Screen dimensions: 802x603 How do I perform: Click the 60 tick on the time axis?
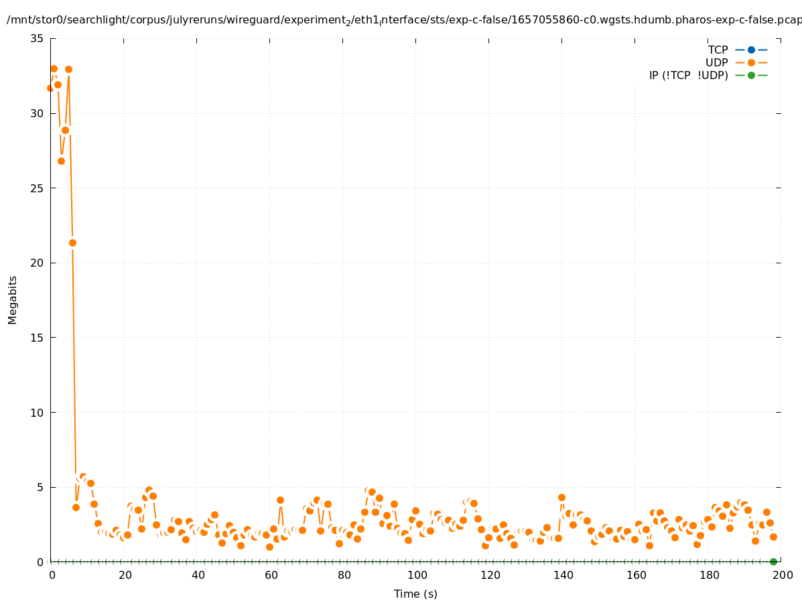[x=271, y=575]
